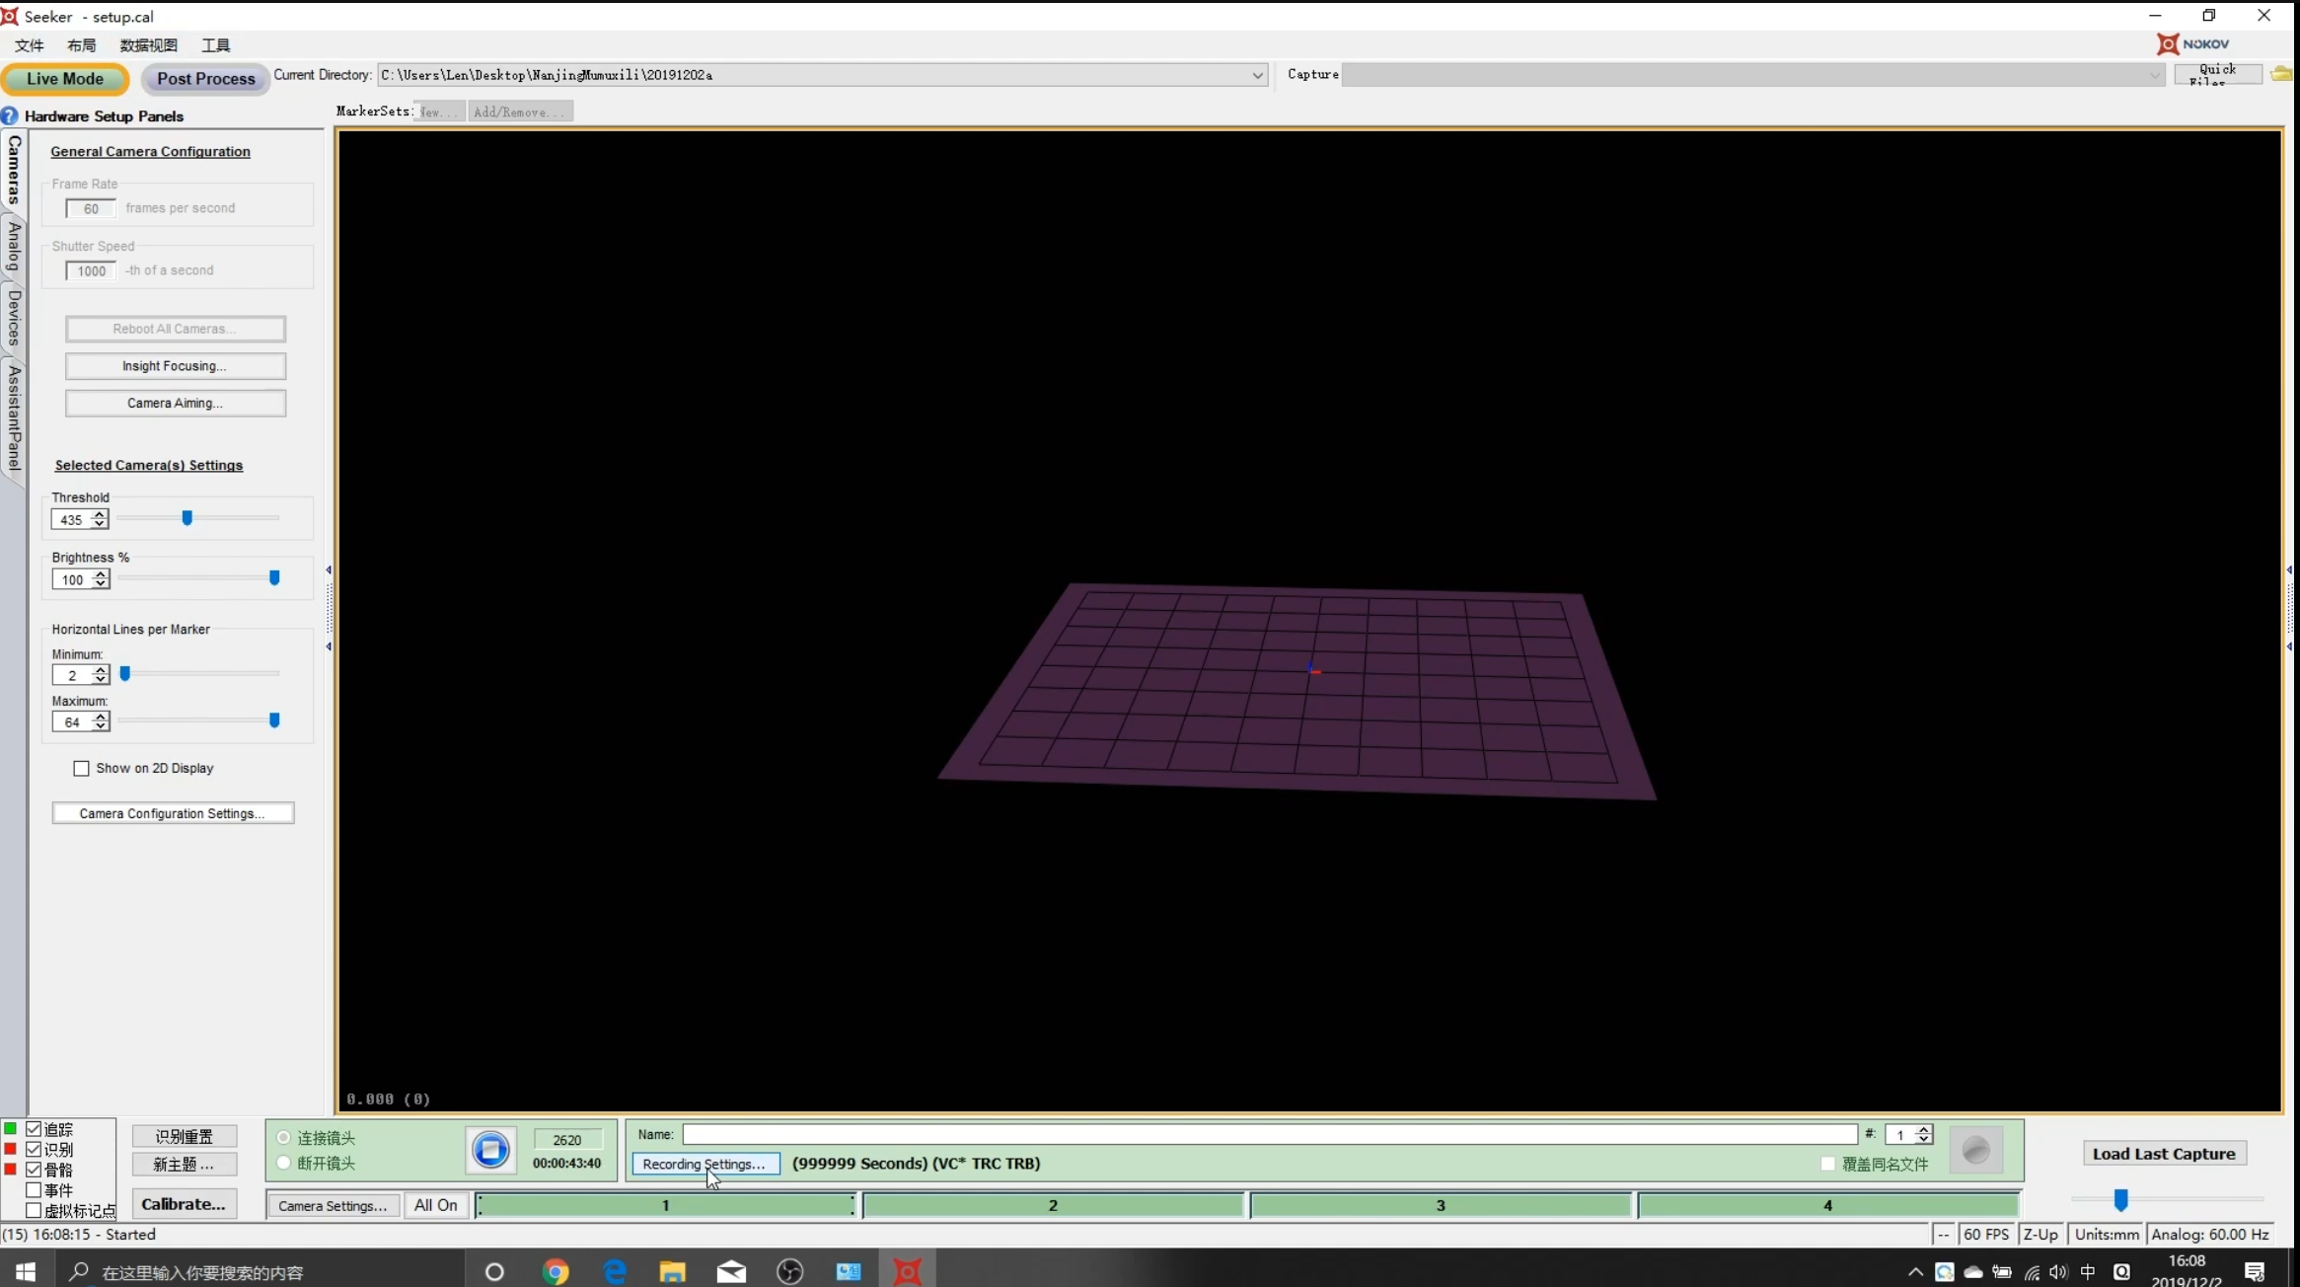Open Google Chrome from the taskbar

556,1271
